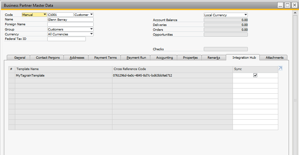Open the Currency All Currencies dropdown
Image resolution: width=299 pixels, height=155 pixels.
(91, 34)
